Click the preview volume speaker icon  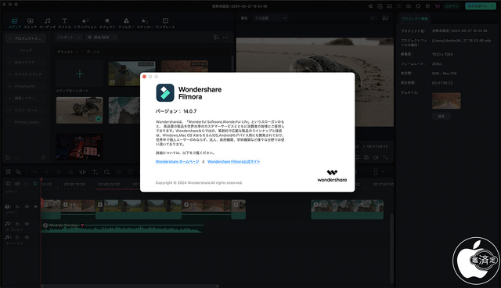pyautogui.click(x=376, y=157)
